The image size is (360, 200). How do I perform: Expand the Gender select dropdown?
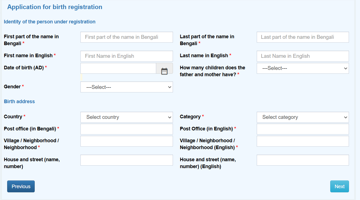click(126, 87)
